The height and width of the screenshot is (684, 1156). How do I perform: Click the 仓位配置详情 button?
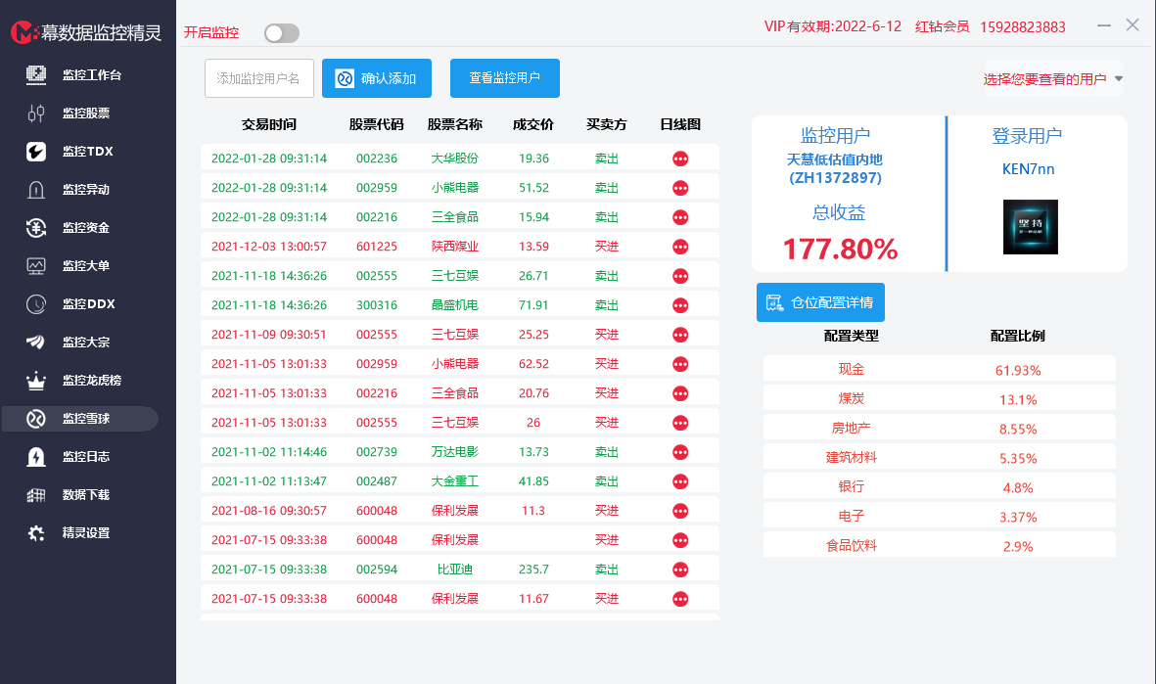coord(820,302)
